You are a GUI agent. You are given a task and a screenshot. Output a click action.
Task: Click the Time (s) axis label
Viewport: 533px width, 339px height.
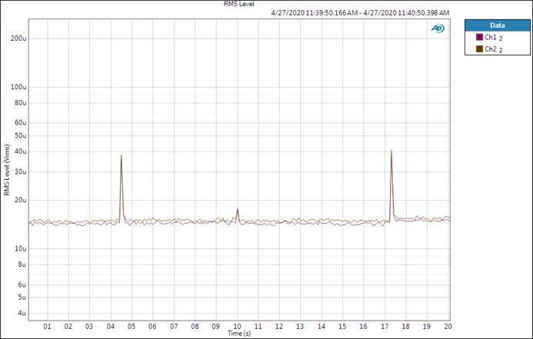[239, 333]
